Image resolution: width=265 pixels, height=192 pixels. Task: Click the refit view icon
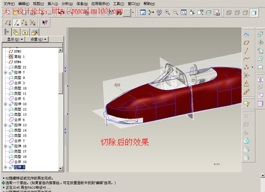pyautogui.click(x=184, y=13)
